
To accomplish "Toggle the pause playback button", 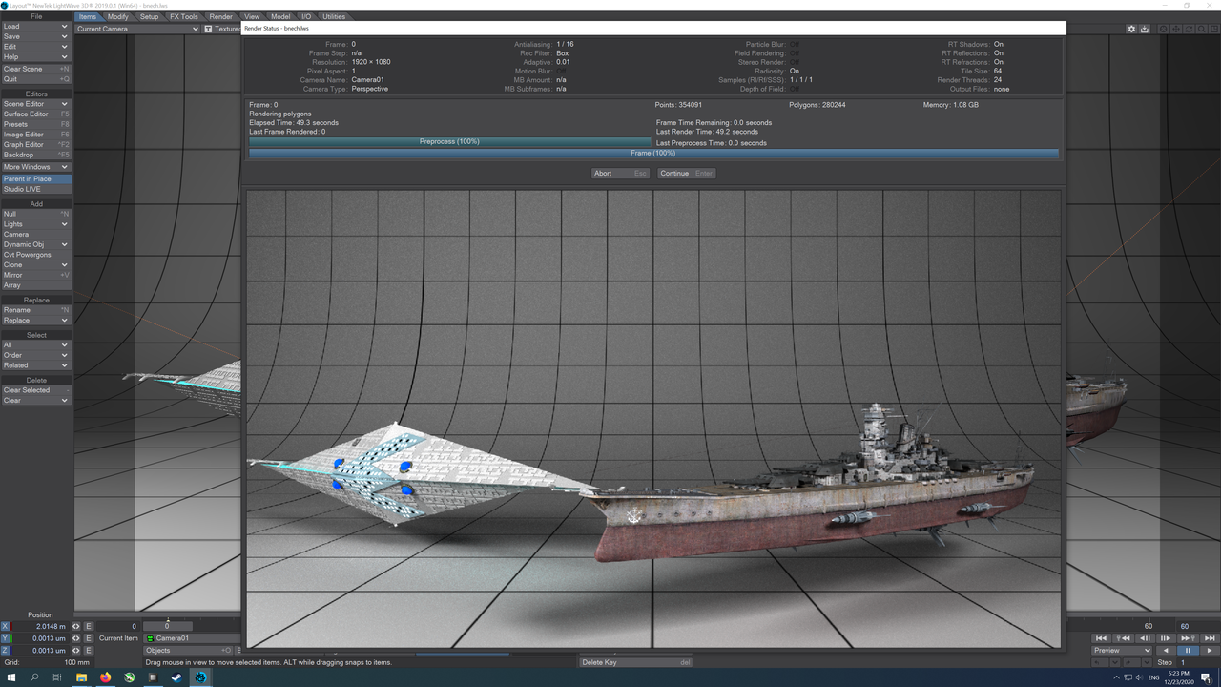I will [1188, 651].
